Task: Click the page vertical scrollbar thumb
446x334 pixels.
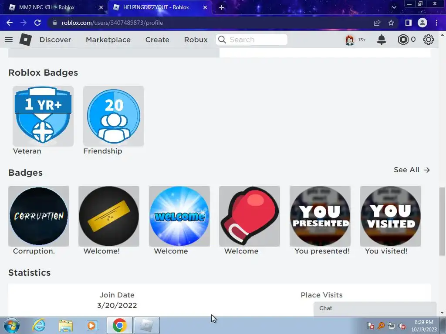Action: pyautogui.click(x=442, y=221)
